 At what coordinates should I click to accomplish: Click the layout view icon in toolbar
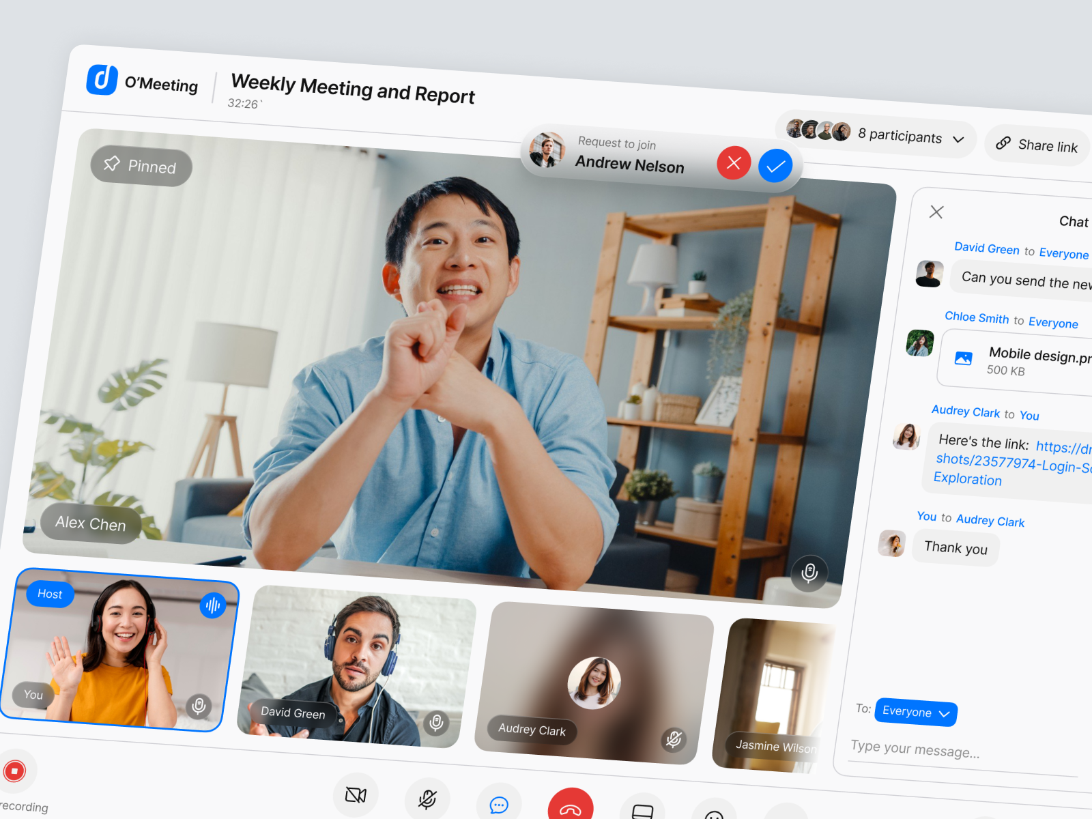(x=642, y=809)
